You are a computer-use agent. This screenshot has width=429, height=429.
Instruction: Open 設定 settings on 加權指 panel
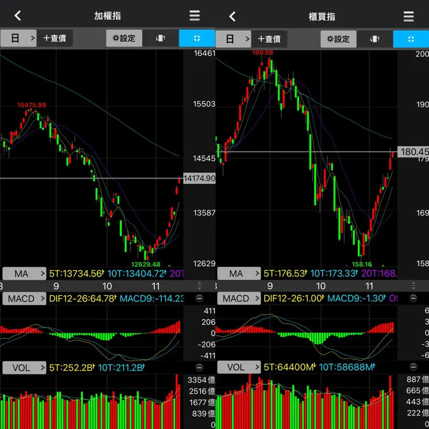click(x=124, y=38)
